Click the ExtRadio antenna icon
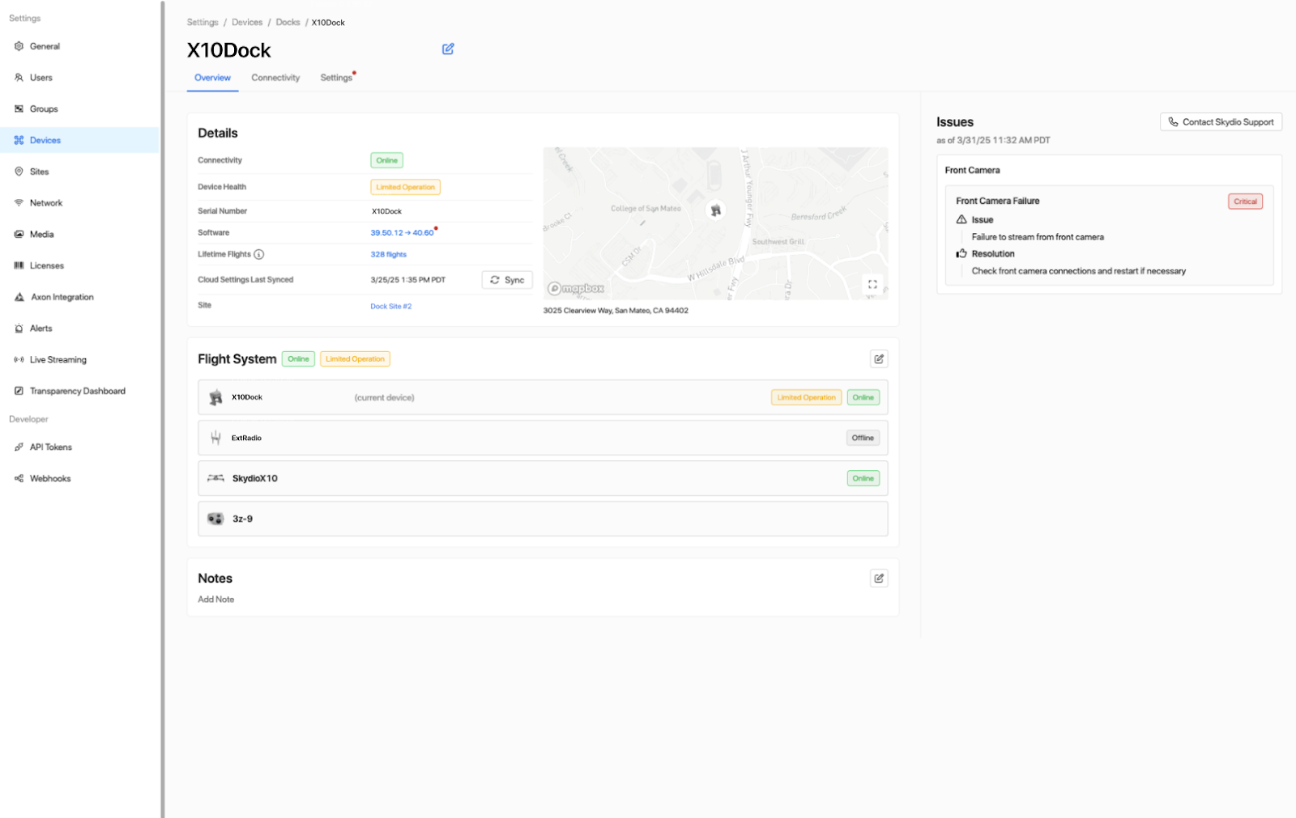Screen dimensions: 1296x818 (x=215, y=438)
